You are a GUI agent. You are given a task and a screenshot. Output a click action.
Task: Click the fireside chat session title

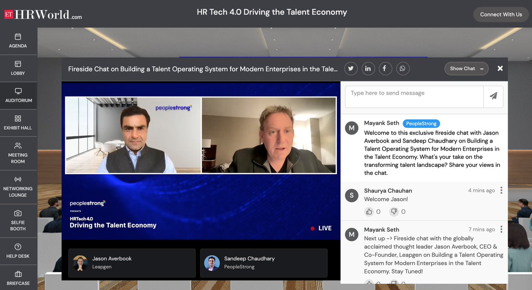203,69
